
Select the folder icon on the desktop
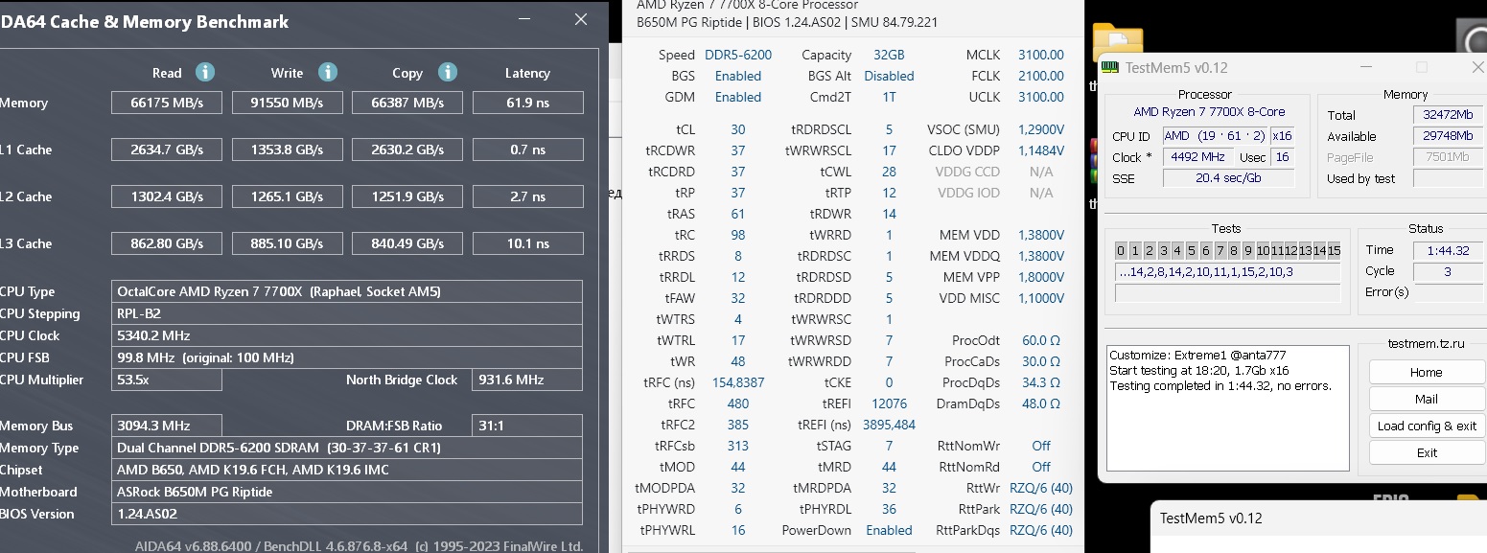pyautogui.click(x=1117, y=43)
